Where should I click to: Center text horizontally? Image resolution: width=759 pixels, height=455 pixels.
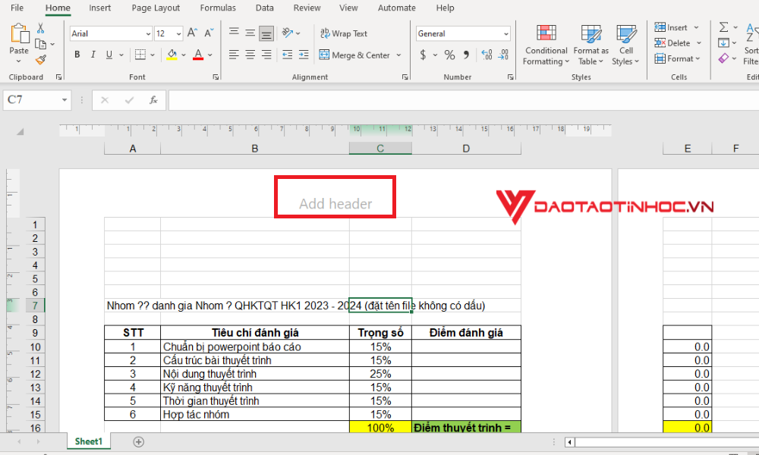click(x=250, y=55)
